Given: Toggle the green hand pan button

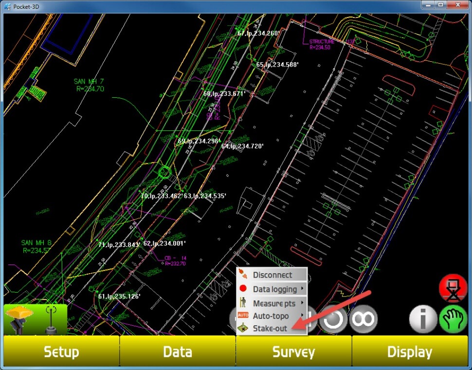Looking at the screenshot, I should 453,320.
